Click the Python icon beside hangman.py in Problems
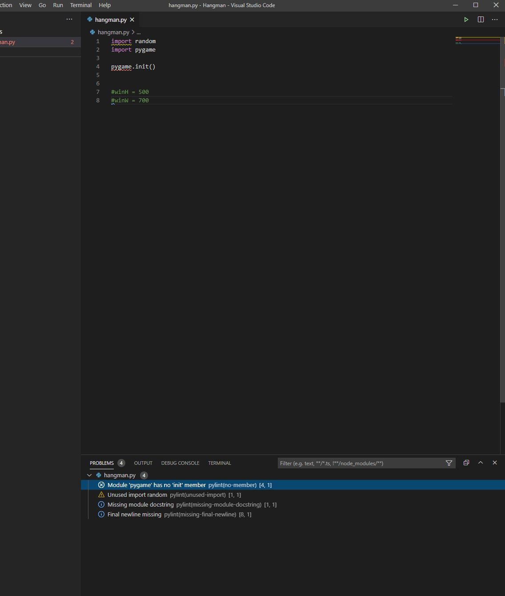Screen dimensions: 505x596 (x=99, y=475)
